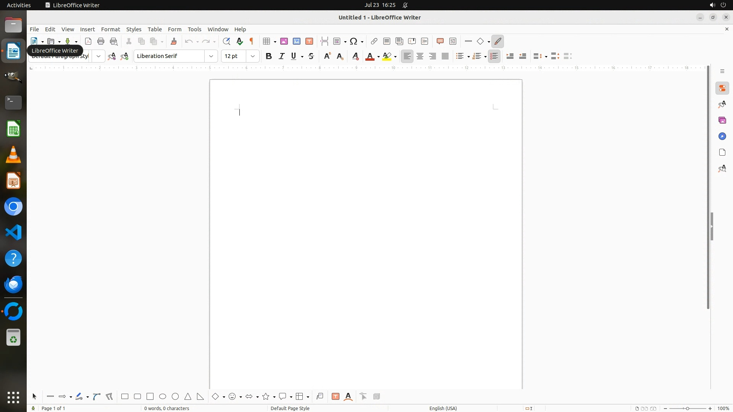This screenshot has width=733, height=412.
Task: Expand the Paragraph Style dropdown arrow
Action: tap(98, 56)
